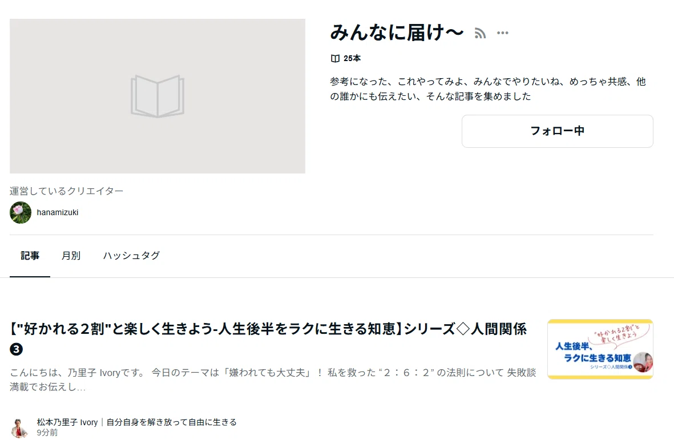
Task: Switch to the 月別 tab
Action: [71, 256]
